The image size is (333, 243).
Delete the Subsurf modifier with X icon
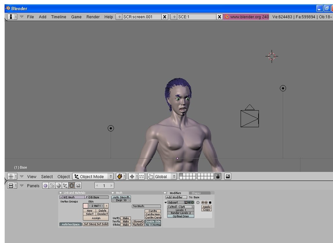210,203
